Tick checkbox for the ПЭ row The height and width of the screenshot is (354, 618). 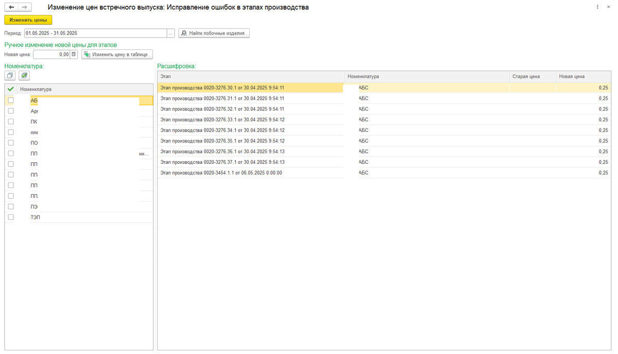coord(11,207)
